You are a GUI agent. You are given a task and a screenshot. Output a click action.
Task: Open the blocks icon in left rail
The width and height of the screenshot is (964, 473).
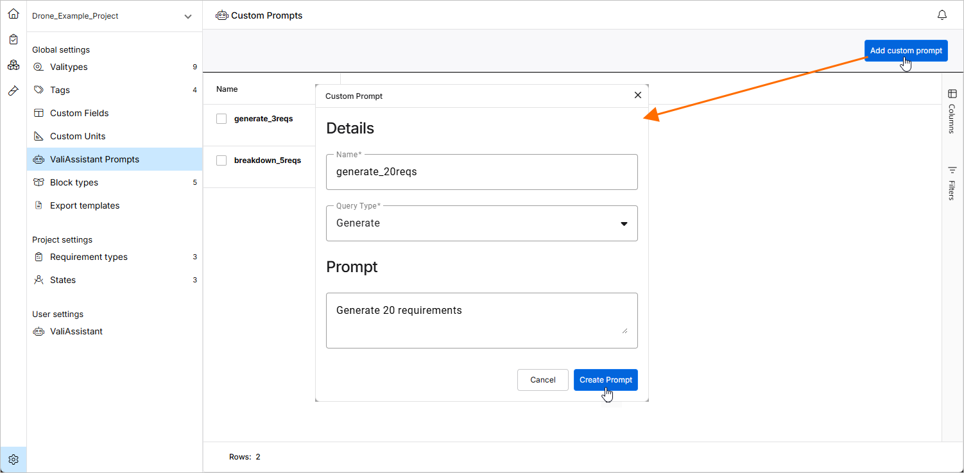point(13,65)
